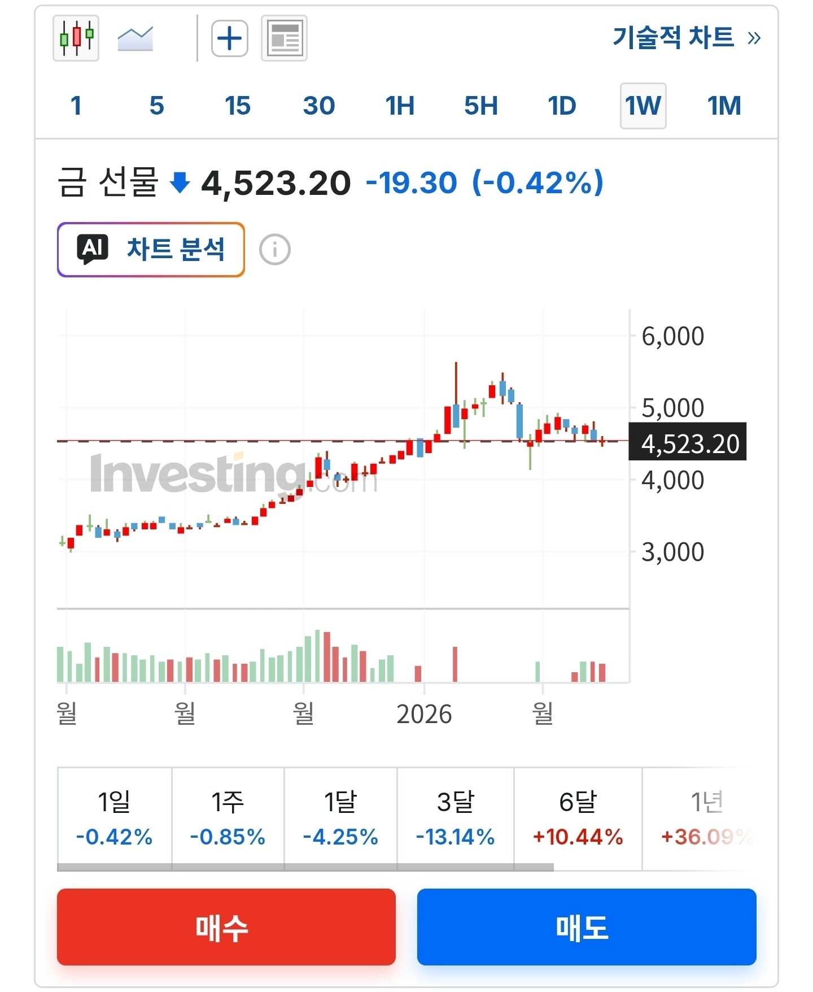This screenshot has width=813, height=992.
Task: Open AI 차트 분석 button
Action: (151, 249)
